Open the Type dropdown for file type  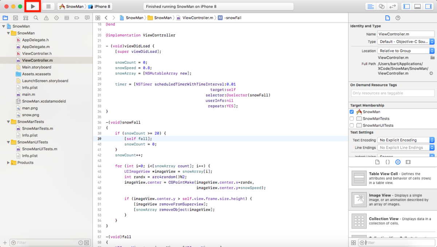click(406, 42)
